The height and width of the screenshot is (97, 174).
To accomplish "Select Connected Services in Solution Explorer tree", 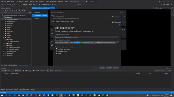I will point(12,19).
